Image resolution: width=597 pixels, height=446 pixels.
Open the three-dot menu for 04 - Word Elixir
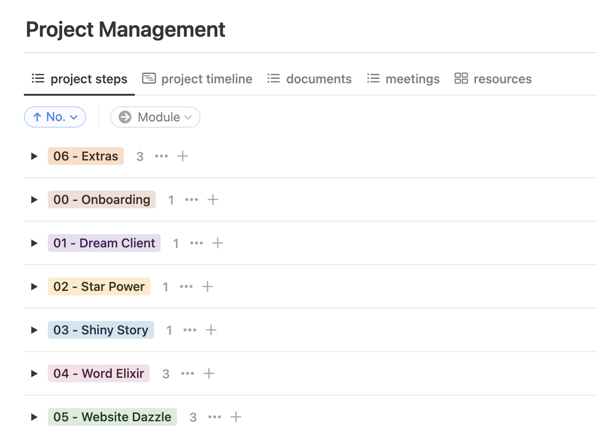click(x=187, y=374)
